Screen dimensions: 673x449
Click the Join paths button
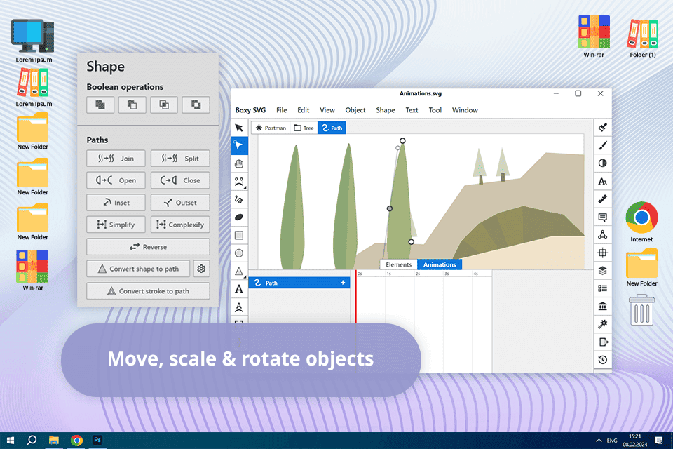tap(116, 159)
